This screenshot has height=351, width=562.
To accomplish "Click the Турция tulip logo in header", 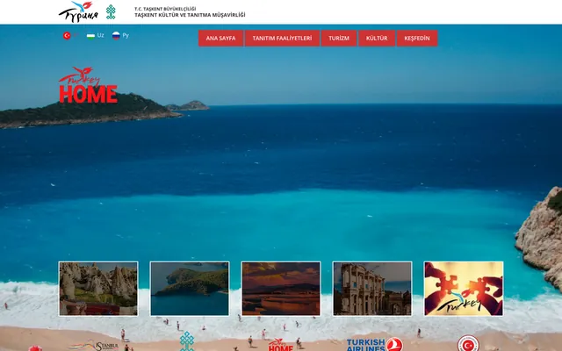I will click(x=78, y=11).
